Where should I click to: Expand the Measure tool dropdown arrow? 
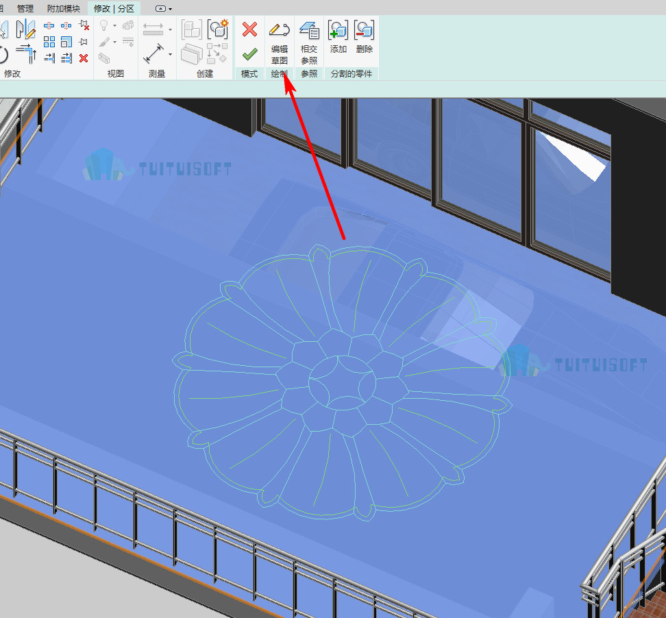click(171, 29)
